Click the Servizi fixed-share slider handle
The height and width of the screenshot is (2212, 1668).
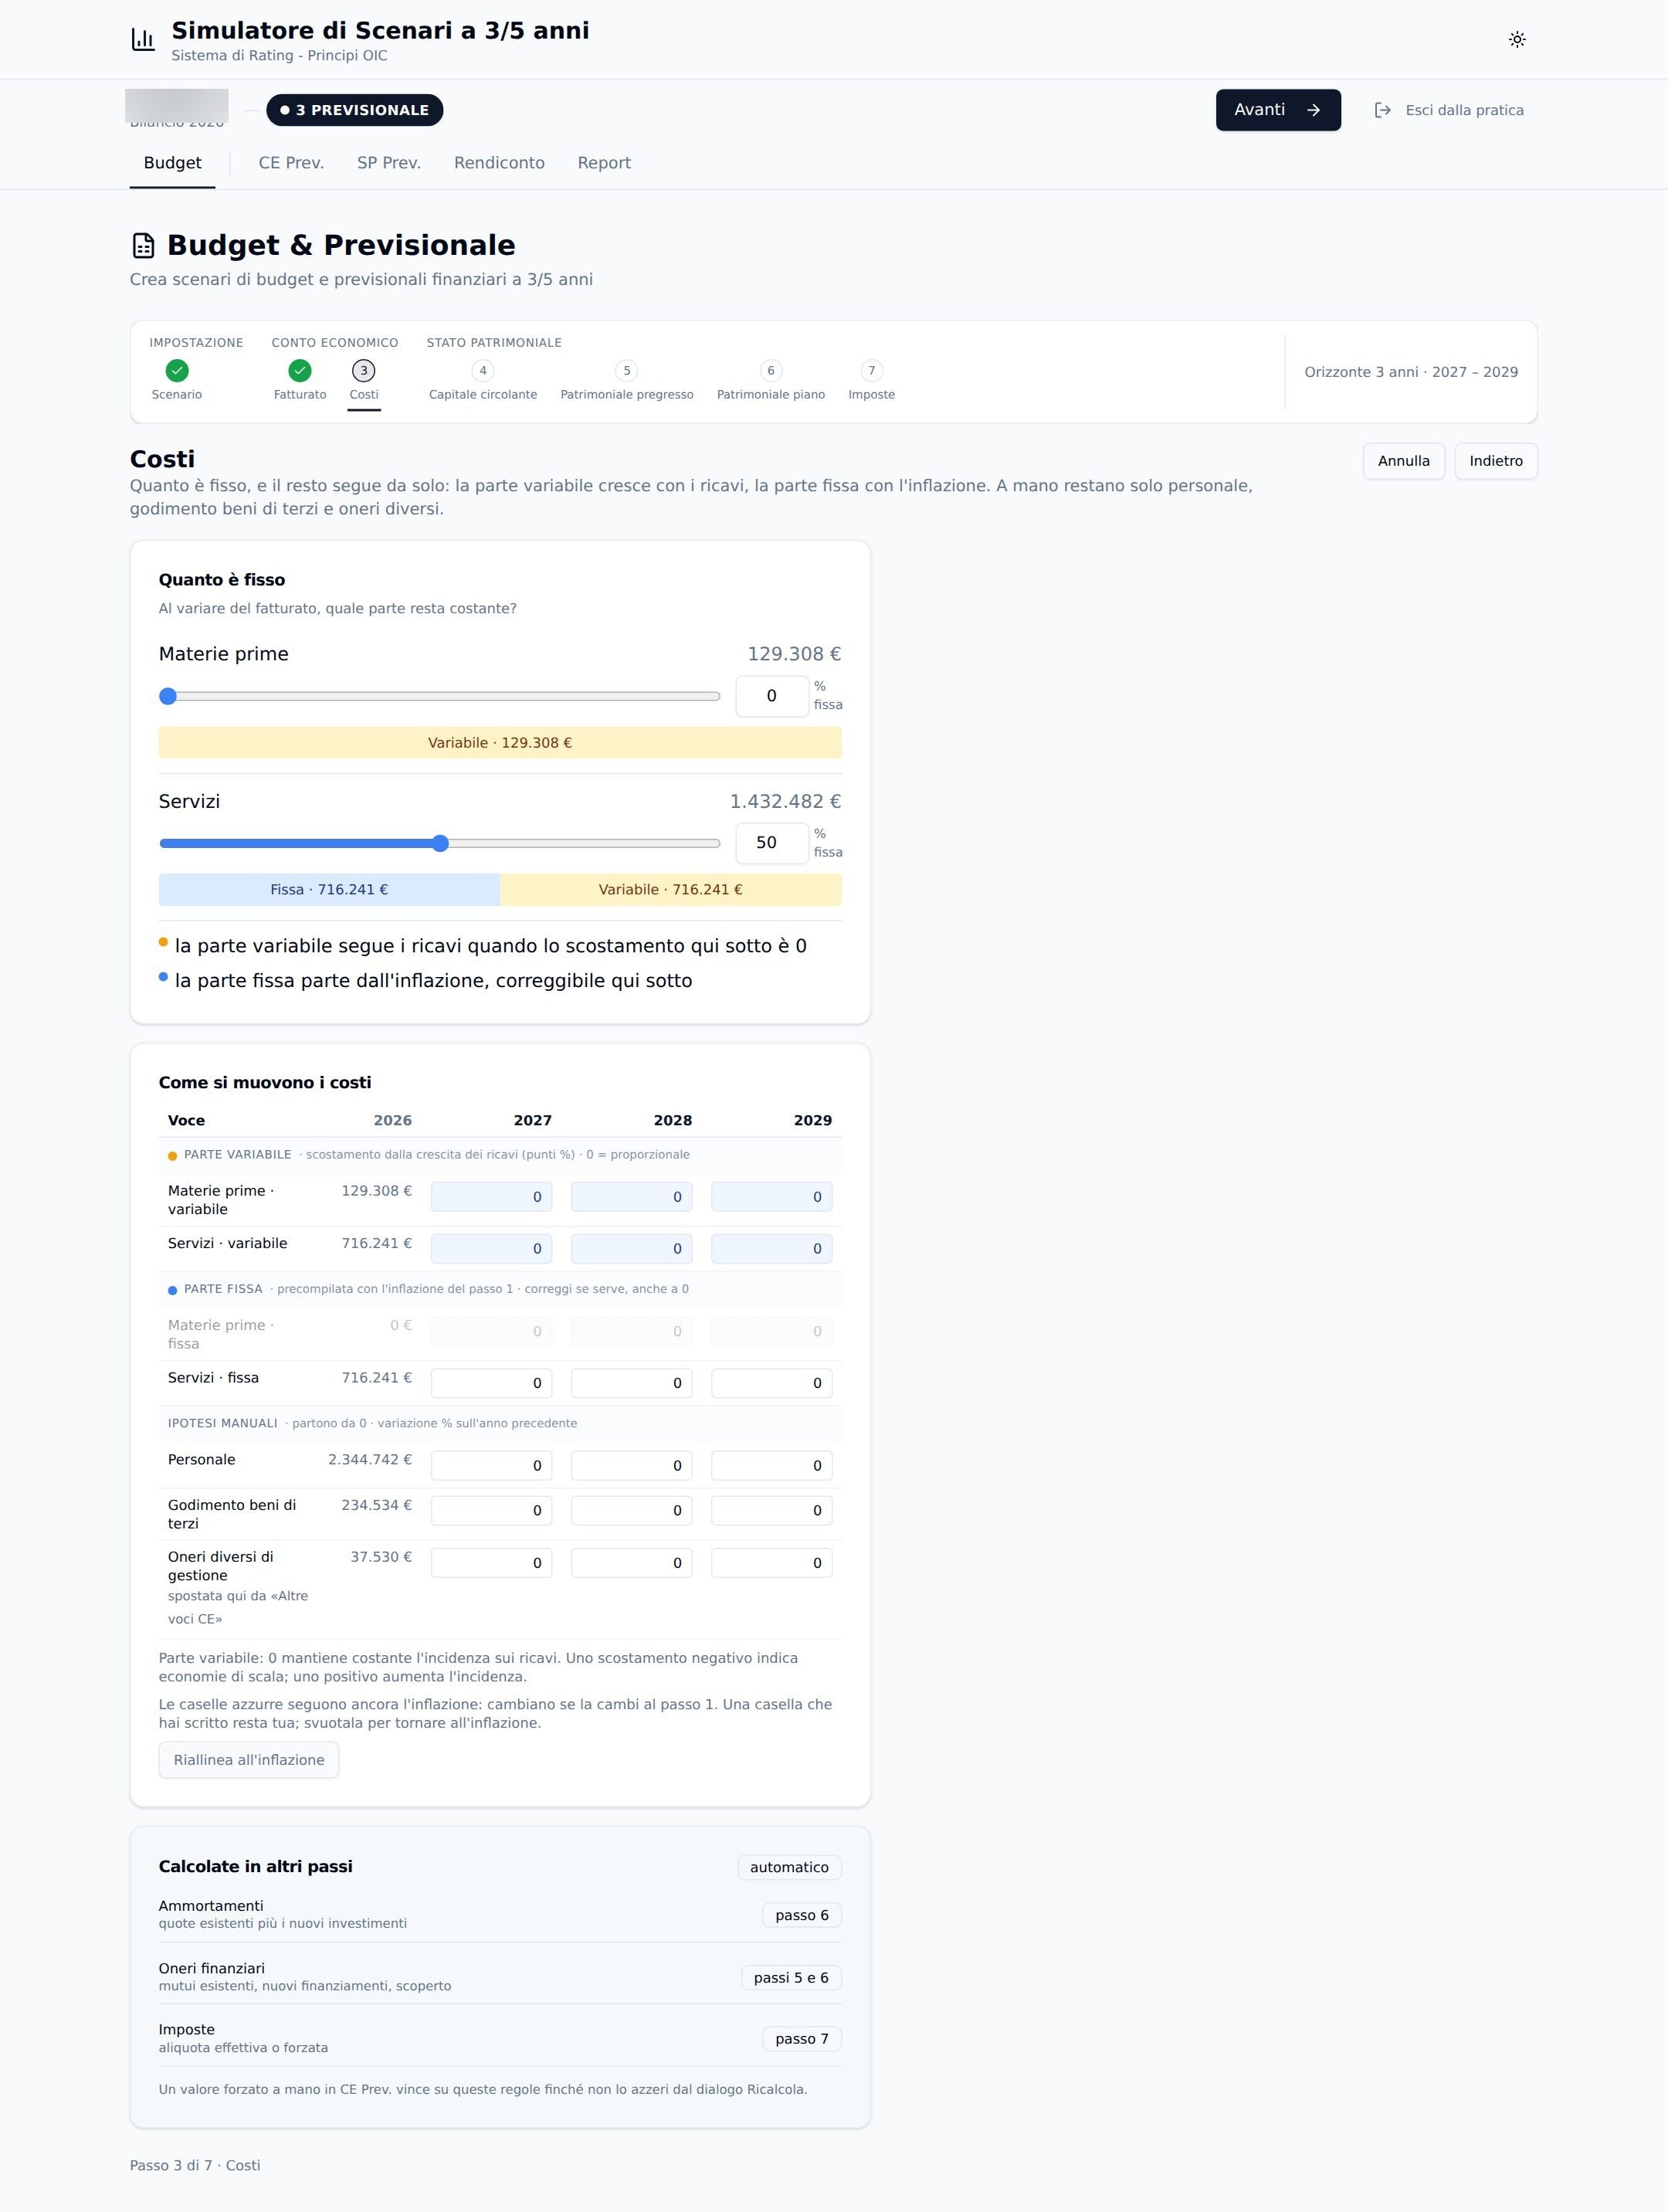(x=440, y=843)
